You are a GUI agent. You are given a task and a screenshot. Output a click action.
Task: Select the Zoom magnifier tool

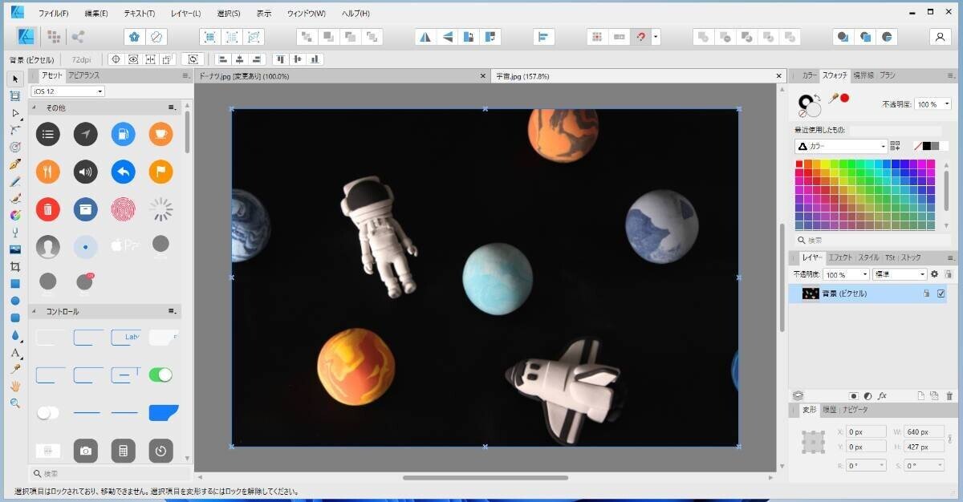pos(14,403)
